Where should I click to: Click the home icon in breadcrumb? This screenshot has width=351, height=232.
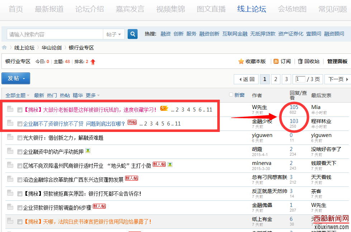[x=4, y=48]
